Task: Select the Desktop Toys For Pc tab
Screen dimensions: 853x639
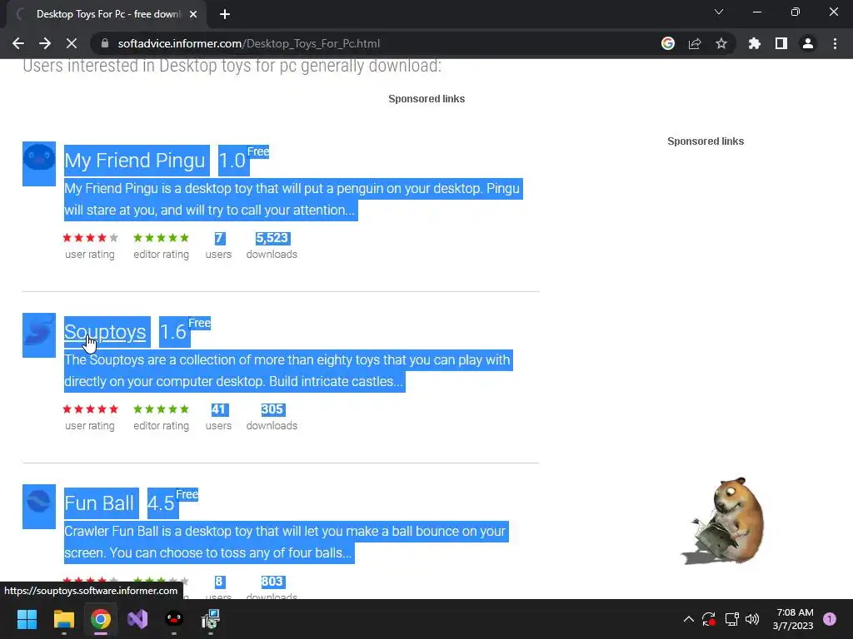Action: [107, 14]
